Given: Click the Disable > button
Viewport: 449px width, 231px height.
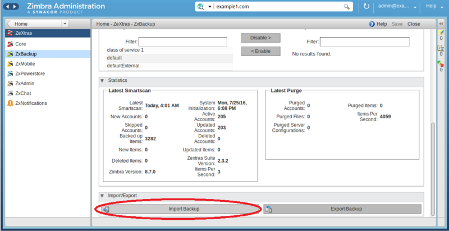Looking at the screenshot, I should point(260,38).
